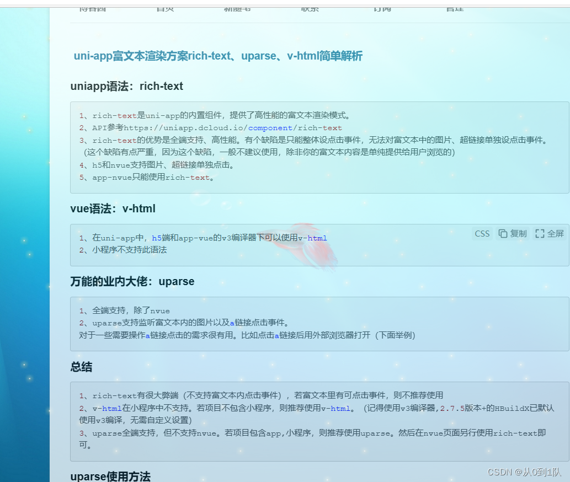Screen dimensions: 570x482
Task: Click line '2、小程序不支持此语法'
Action: 123,250
